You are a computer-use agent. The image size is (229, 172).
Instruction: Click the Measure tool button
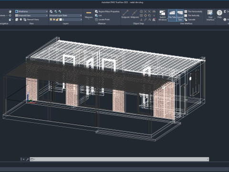coord(89,15)
